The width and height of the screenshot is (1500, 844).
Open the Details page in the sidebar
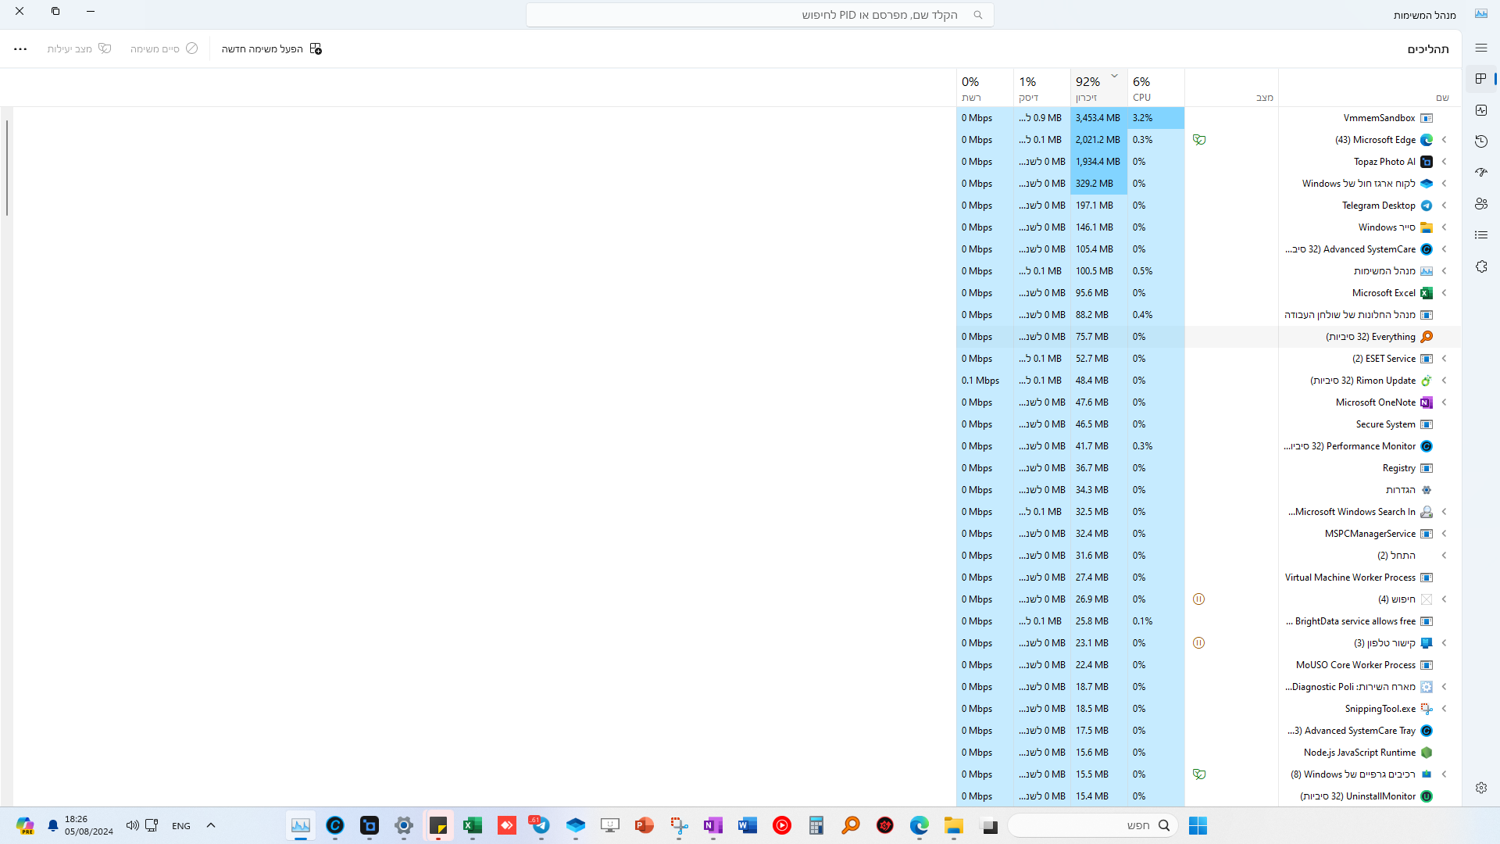tap(1481, 235)
